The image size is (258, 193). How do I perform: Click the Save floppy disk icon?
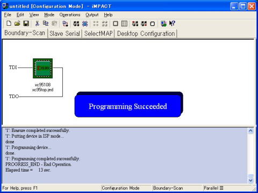[26, 24]
